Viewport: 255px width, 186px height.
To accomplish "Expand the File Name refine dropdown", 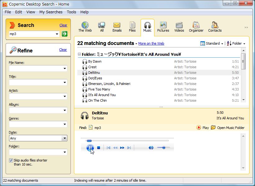I will (65, 69).
